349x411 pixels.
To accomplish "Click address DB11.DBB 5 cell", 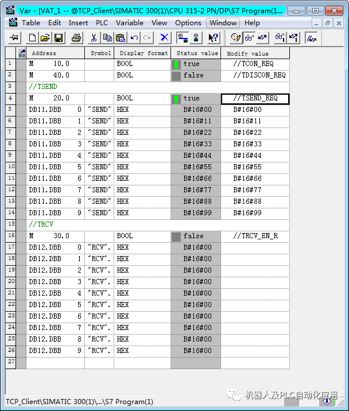I will (55, 167).
